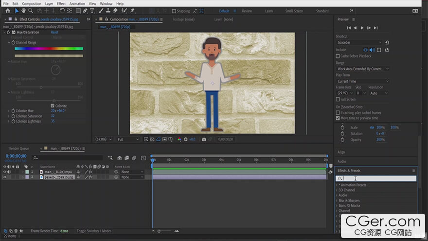428x241 pixels.
Task: Click the motion blur icon in the timeline
Action: (134, 158)
